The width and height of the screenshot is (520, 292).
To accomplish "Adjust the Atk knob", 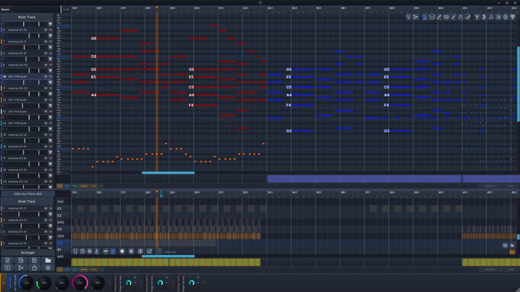I will click(x=44, y=283).
